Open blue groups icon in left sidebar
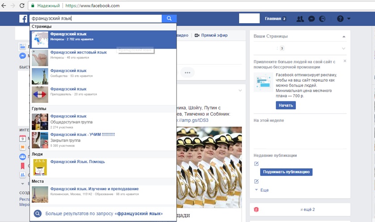The height and width of the screenshot is (222, 375). click(x=22, y=157)
